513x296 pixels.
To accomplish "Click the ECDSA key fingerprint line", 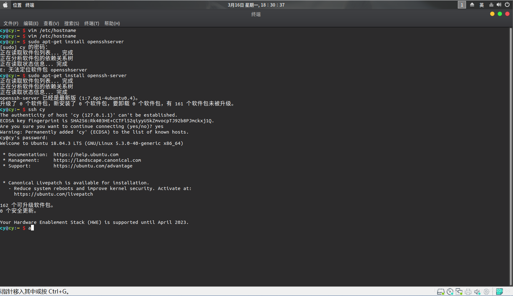I will pyautogui.click(x=107, y=121).
